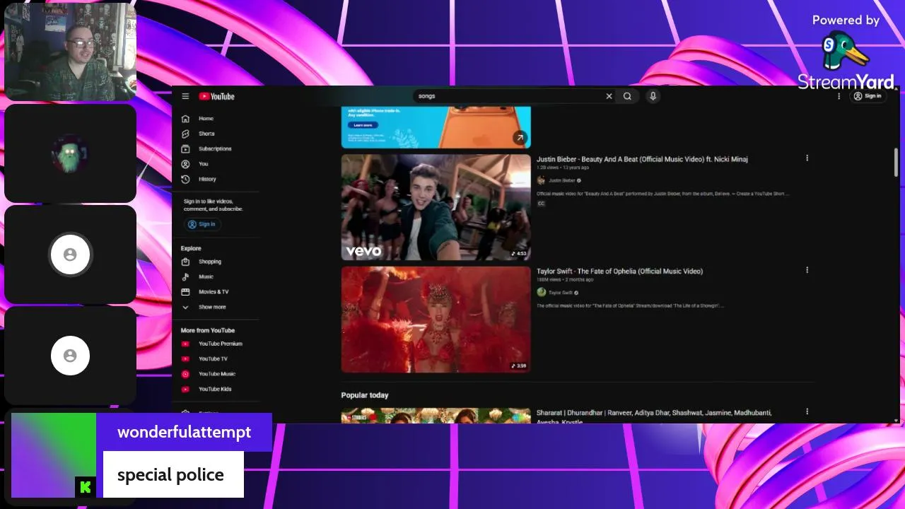Click Taylor Swift channel avatar
This screenshot has height=509, width=905.
click(542, 293)
